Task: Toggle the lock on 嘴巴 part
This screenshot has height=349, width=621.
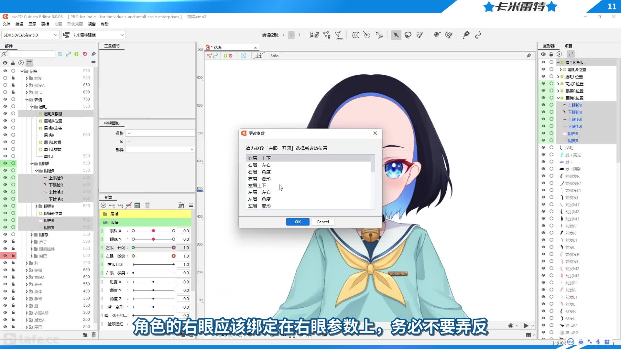Action: click(x=13, y=256)
